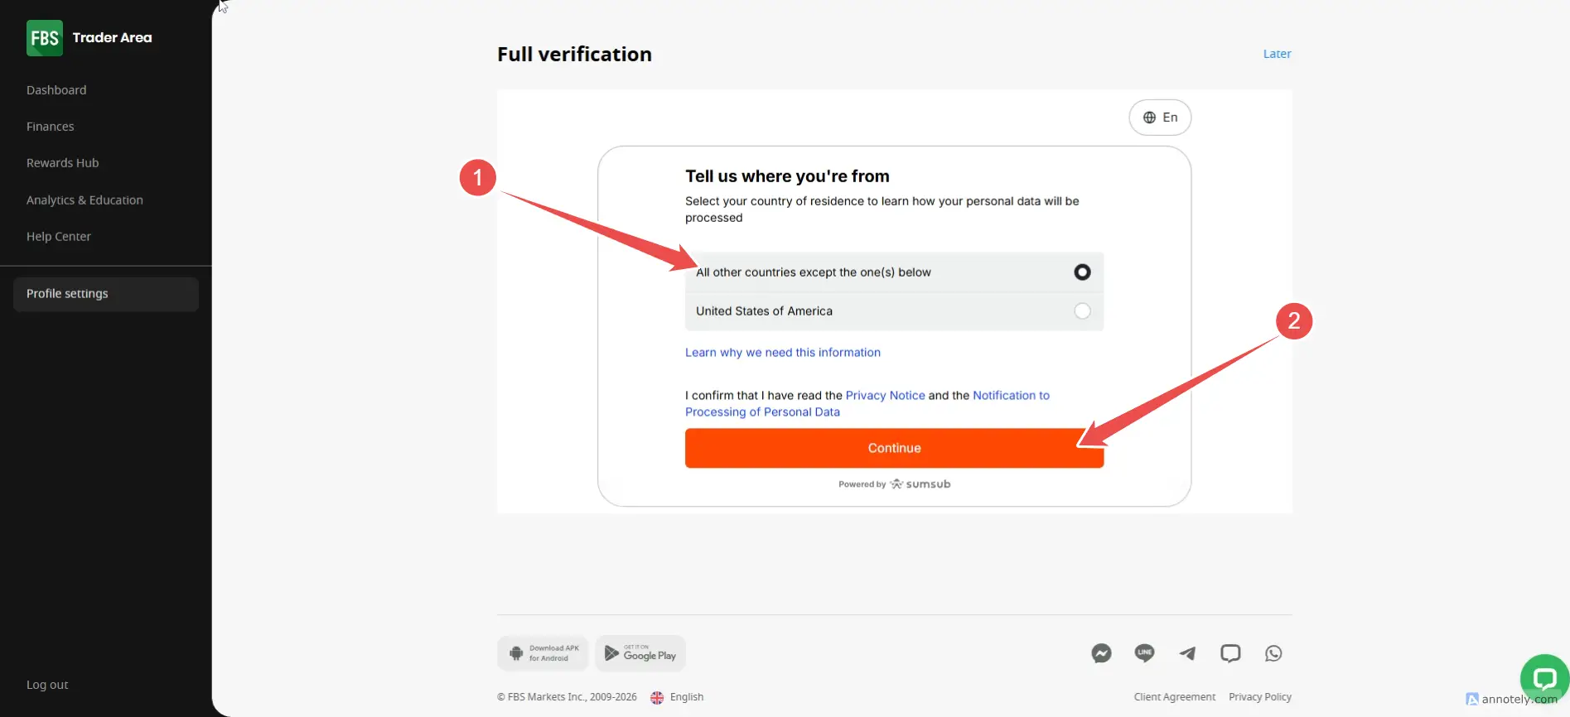Screen dimensions: 1570x717
Task: Open green live chat widget
Action: click(1544, 679)
